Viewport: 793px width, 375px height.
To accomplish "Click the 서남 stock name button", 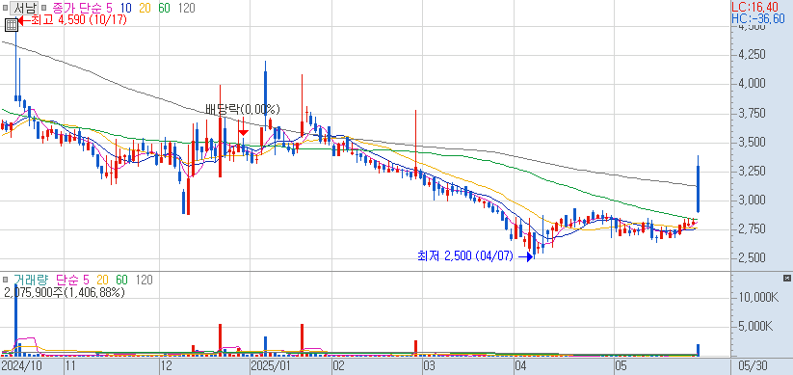I will click(x=24, y=8).
